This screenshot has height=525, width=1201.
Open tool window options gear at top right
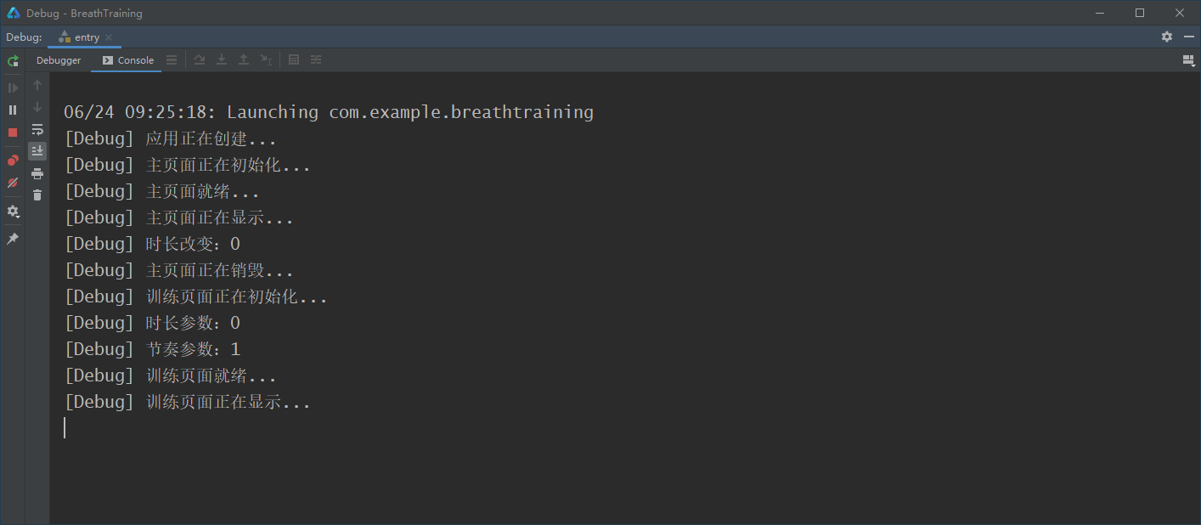1167,37
